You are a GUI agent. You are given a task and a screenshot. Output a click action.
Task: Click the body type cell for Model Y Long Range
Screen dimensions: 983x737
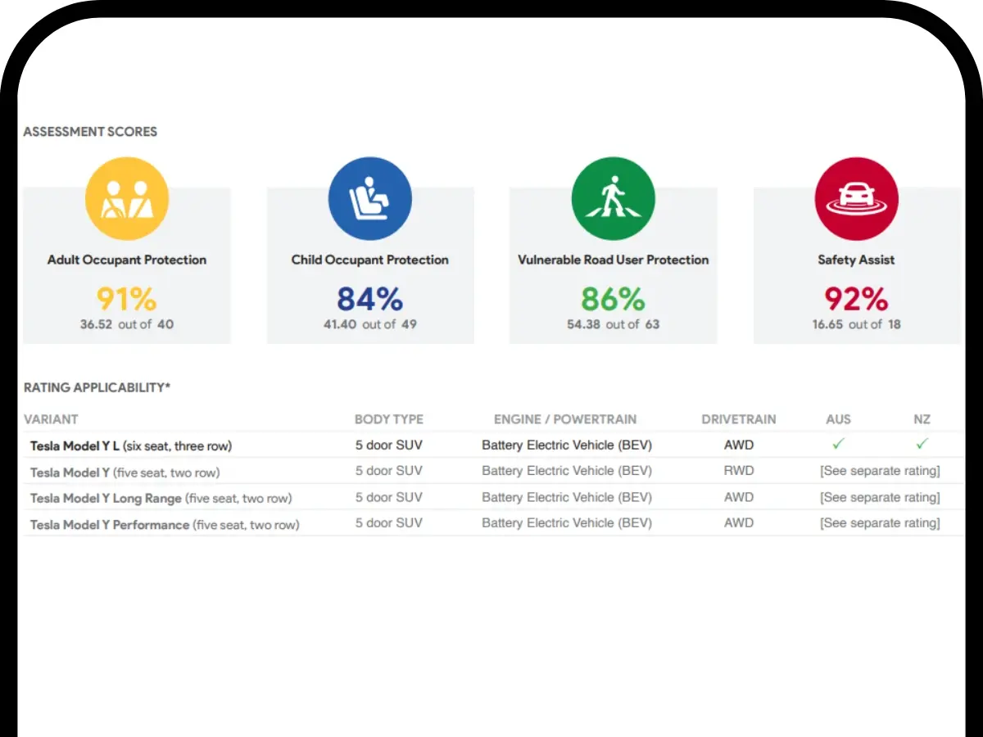pos(389,497)
